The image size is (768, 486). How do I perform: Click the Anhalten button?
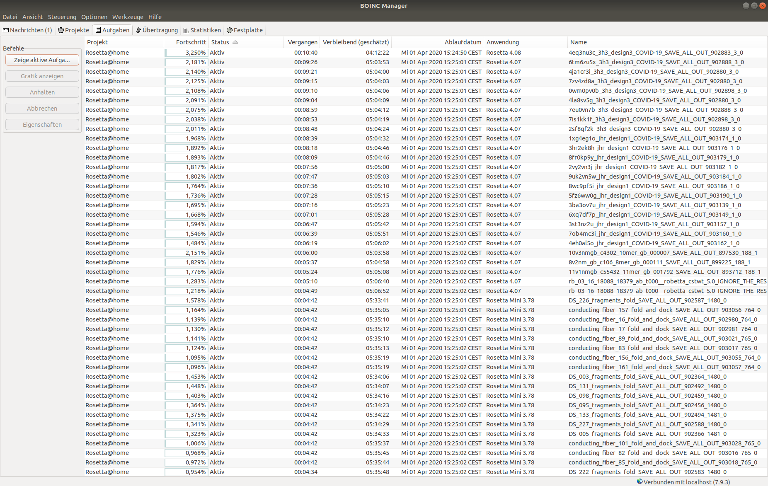click(x=42, y=92)
